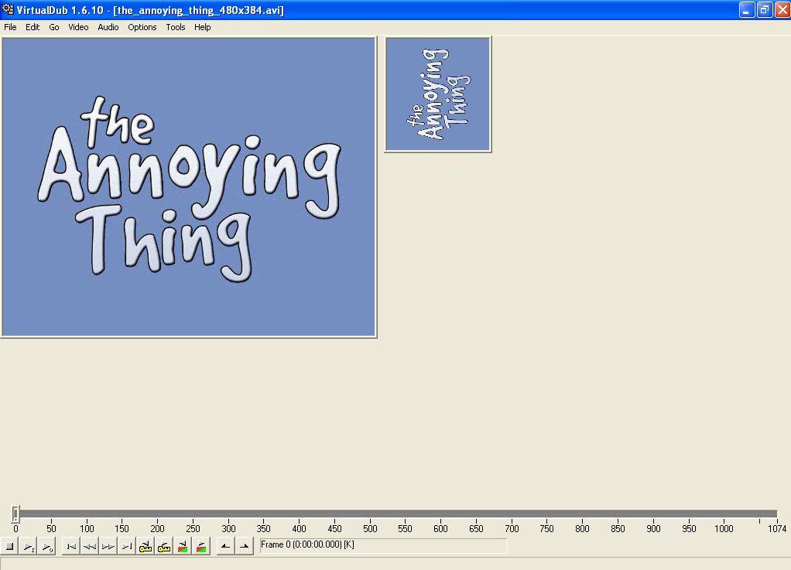Set selection end (mark out) button

pyautogui.click(x=244, y=546)
